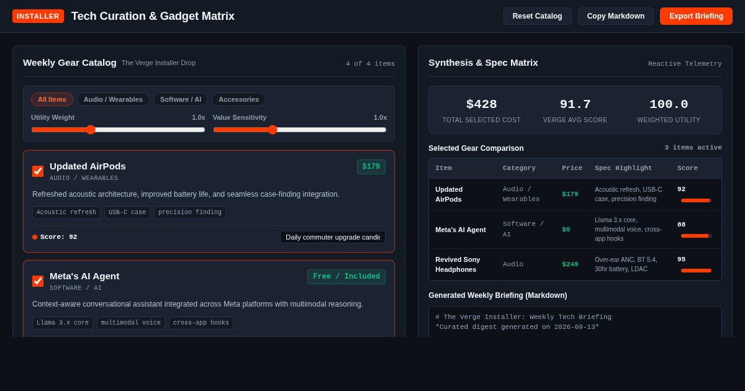This screenshot has width=745, height=391.
Task: Click the 4 of 4 items counter
Action: [x=370, y=64]
